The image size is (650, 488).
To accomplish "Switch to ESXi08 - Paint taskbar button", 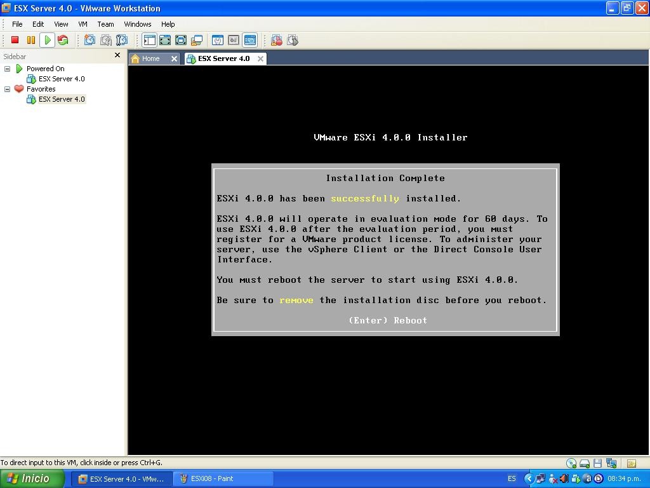I will (222, 479).
